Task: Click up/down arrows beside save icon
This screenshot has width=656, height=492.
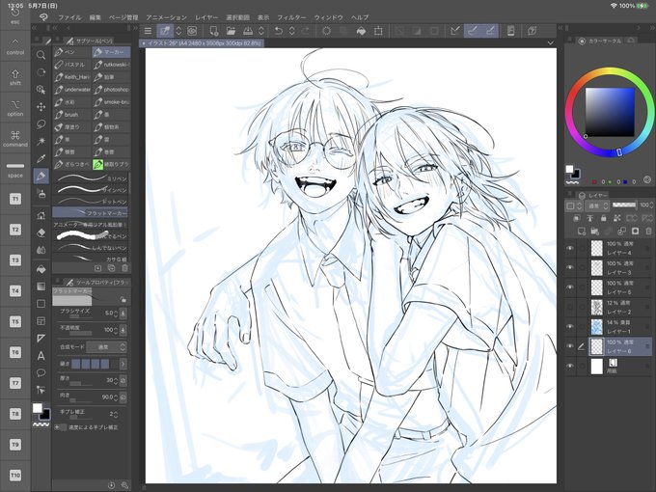Action: 261,31
